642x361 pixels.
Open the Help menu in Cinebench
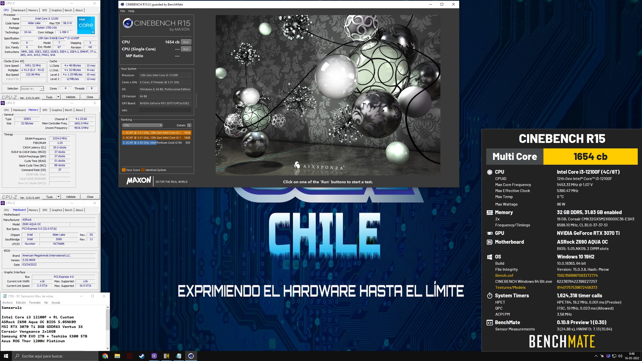(131, 11)
